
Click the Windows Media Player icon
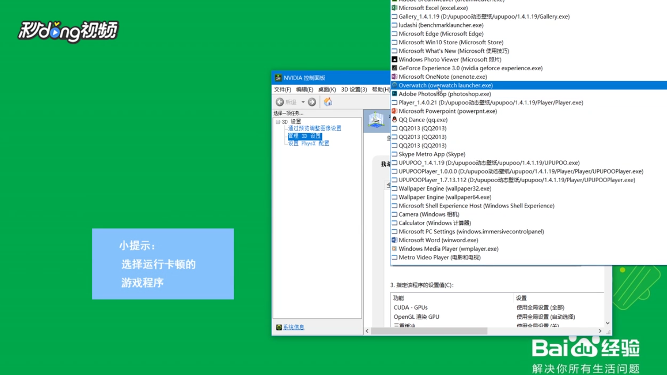click(394, 249)
